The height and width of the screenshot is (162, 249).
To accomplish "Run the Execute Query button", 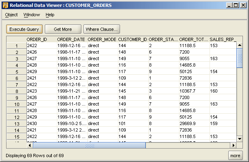I will (24, 29).
